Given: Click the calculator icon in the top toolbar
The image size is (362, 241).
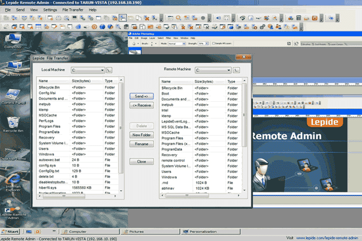Looking at the screenshot, I should pyautogui.click(x=299, y=18).
